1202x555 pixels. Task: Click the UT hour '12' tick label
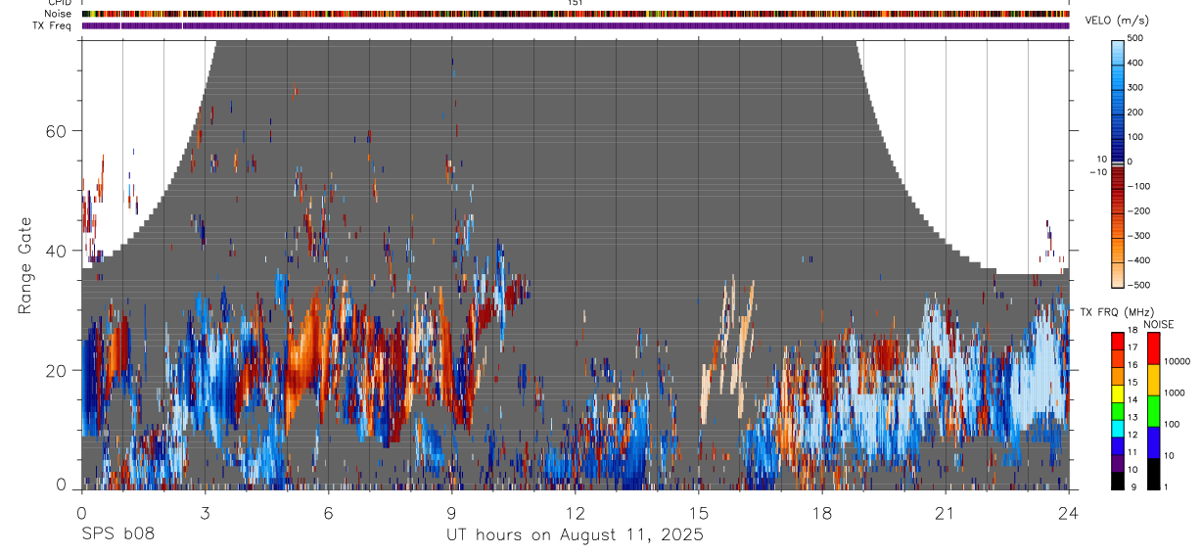point(575,513)
